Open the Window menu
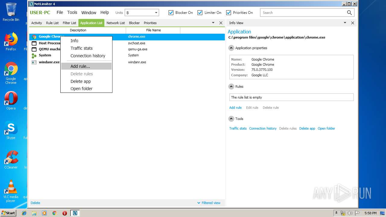 coord(89,13)
